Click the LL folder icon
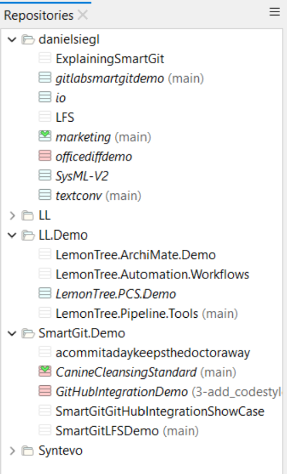 (x=28, y=216)
